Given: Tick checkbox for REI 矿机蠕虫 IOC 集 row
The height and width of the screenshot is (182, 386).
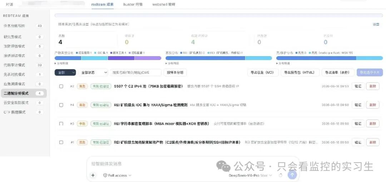Looking at the screenshot, I should [61, 105].
